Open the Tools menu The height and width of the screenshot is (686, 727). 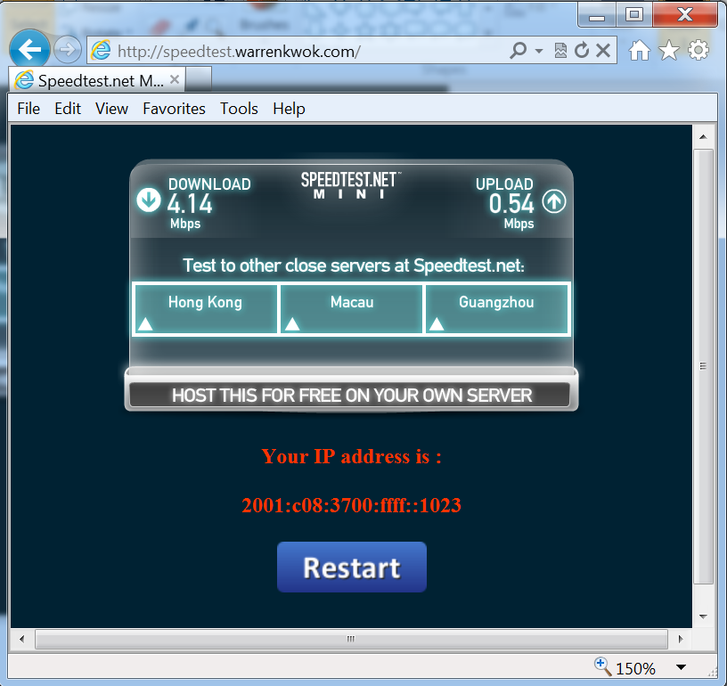(x=239, y=109)
